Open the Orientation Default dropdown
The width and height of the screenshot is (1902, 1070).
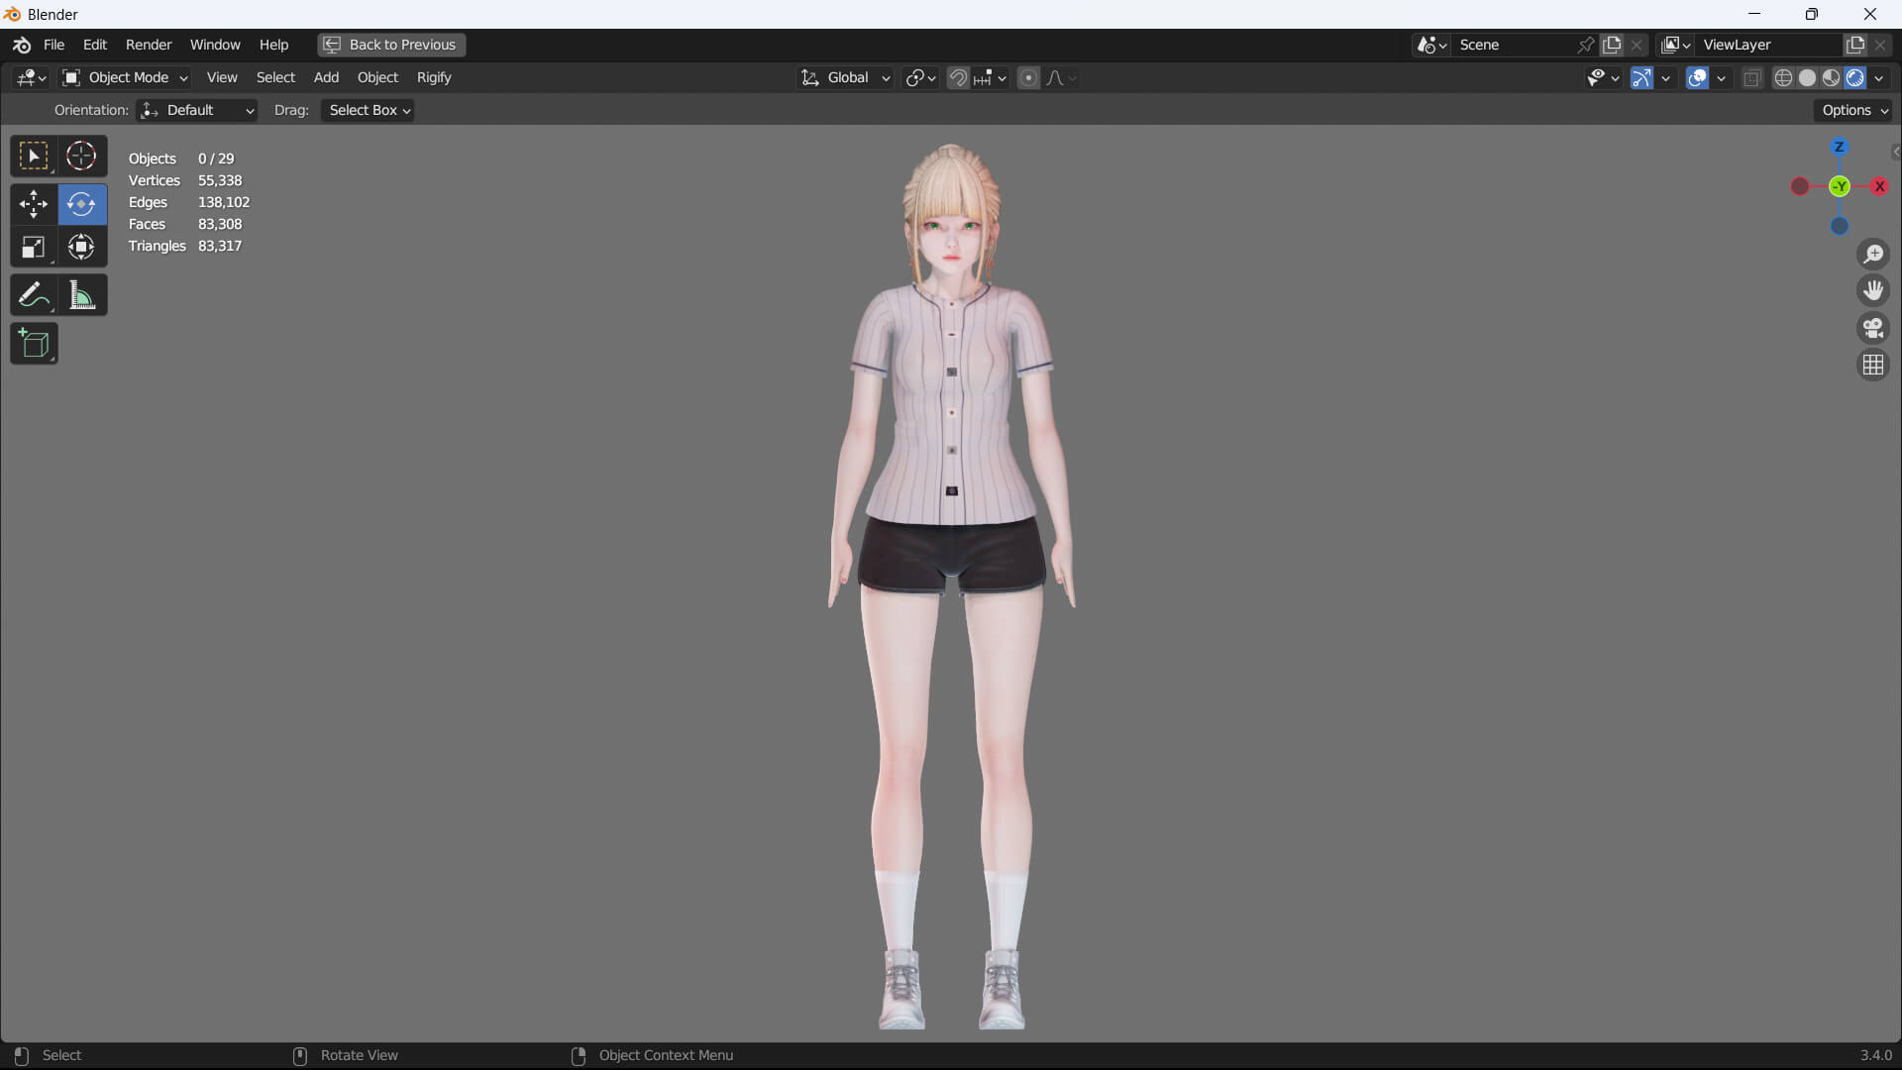coord(197,111)
